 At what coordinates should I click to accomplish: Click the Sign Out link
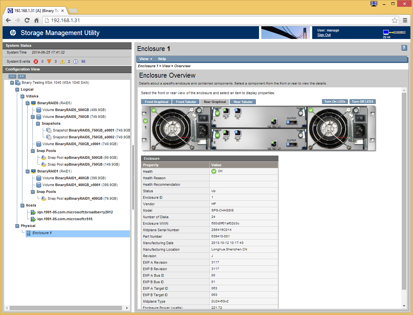pos(324,35)
